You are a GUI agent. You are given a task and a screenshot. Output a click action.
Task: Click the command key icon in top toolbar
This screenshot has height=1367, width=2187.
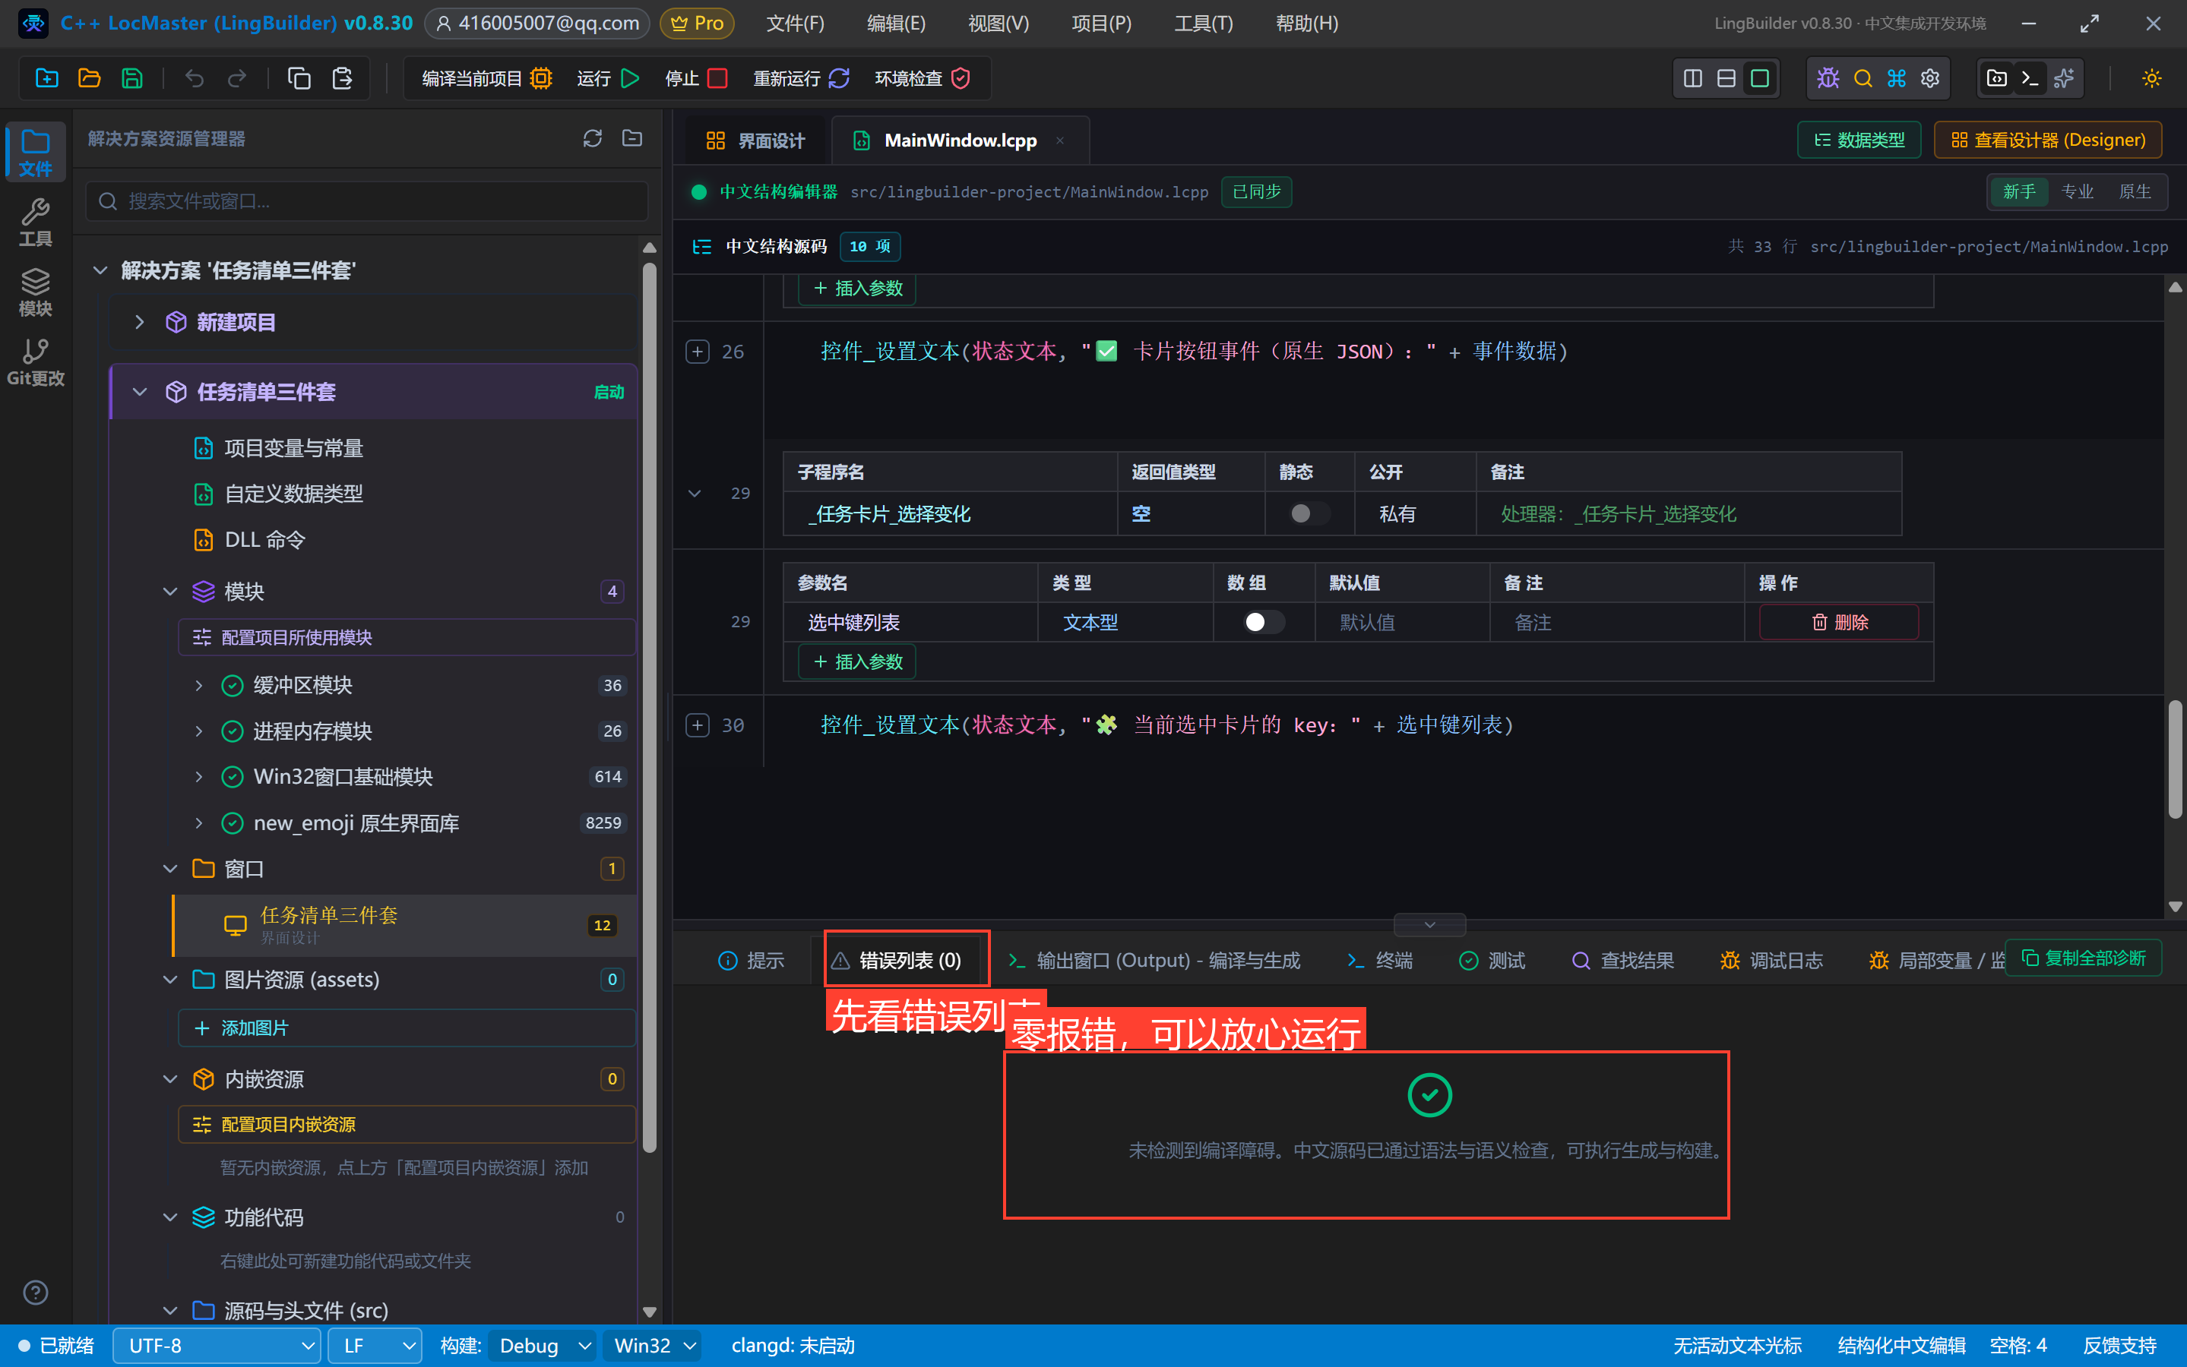click(1897, 79)
